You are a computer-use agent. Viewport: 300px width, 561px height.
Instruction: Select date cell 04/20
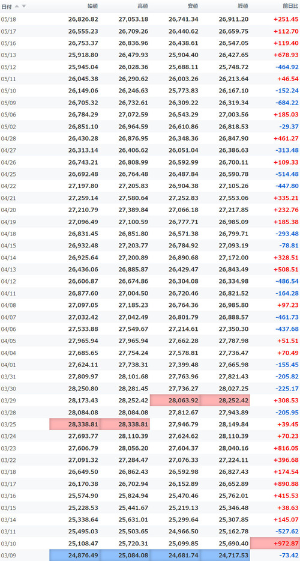8,210
